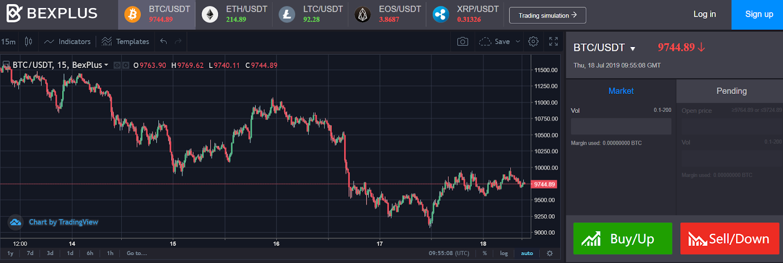Screen dimensions: 783x263
Task: Select EOS/USDT ticker tab
Action: pos(388,15)
